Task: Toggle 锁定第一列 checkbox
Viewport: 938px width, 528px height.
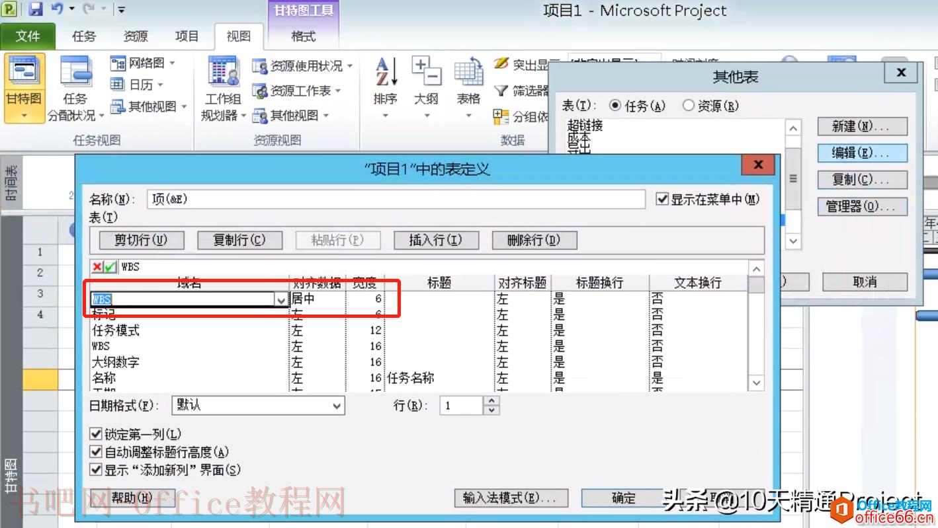Action: pos(96,434)
